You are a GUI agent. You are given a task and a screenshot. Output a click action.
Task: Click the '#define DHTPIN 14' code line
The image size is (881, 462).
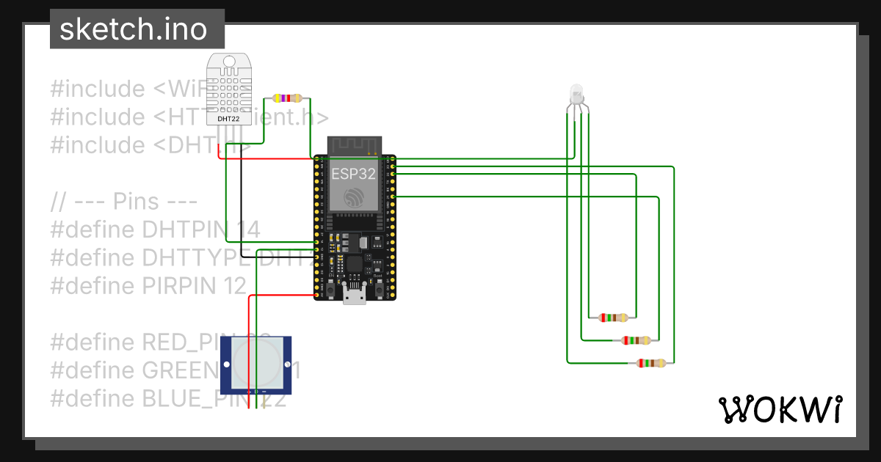[156, 230]
